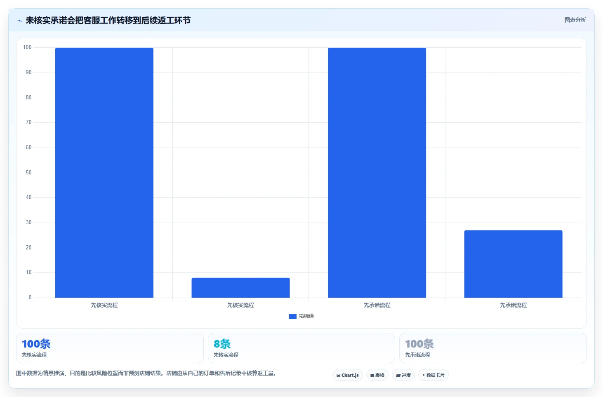Open the 100条 先核实流程 data card

tap(110, 348)
